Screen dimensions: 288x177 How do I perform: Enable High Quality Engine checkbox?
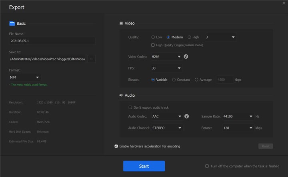coord(153,45)
